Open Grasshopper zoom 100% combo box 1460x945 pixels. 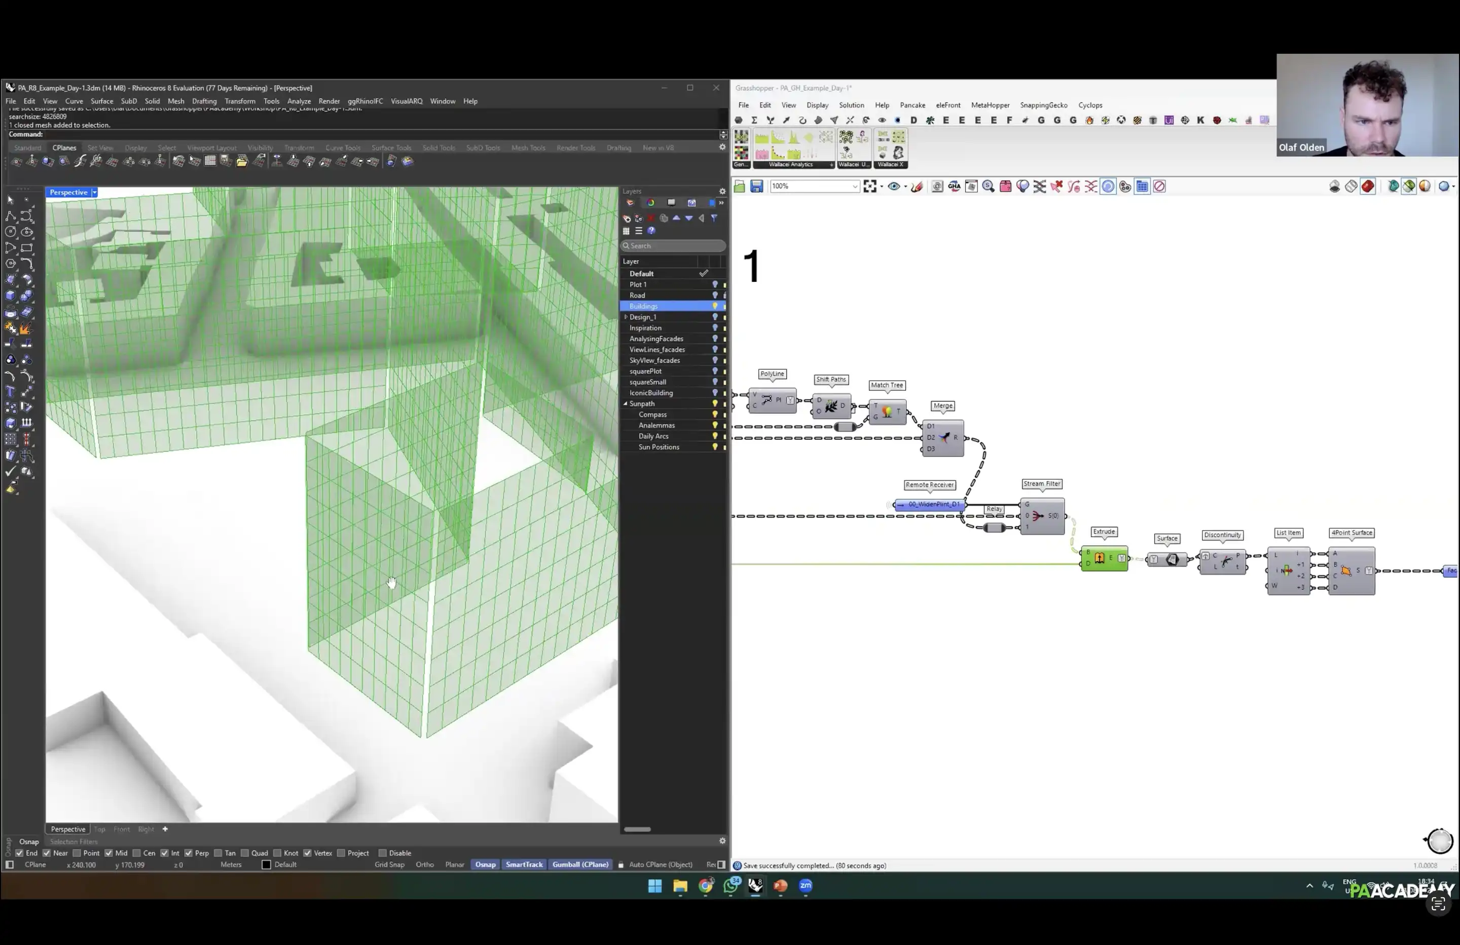[815, 187]
